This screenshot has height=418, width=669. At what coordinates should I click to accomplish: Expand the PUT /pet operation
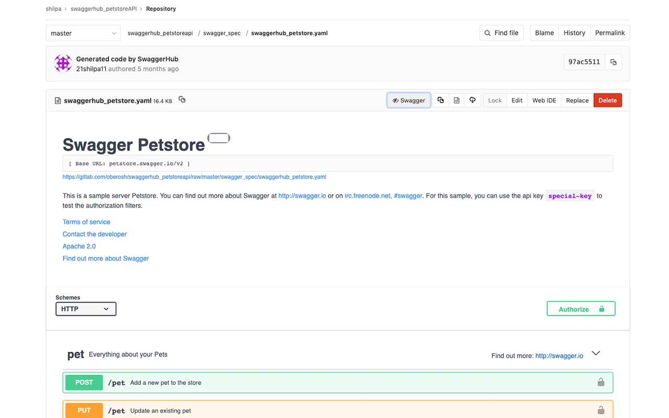click(x=338, y=410)
